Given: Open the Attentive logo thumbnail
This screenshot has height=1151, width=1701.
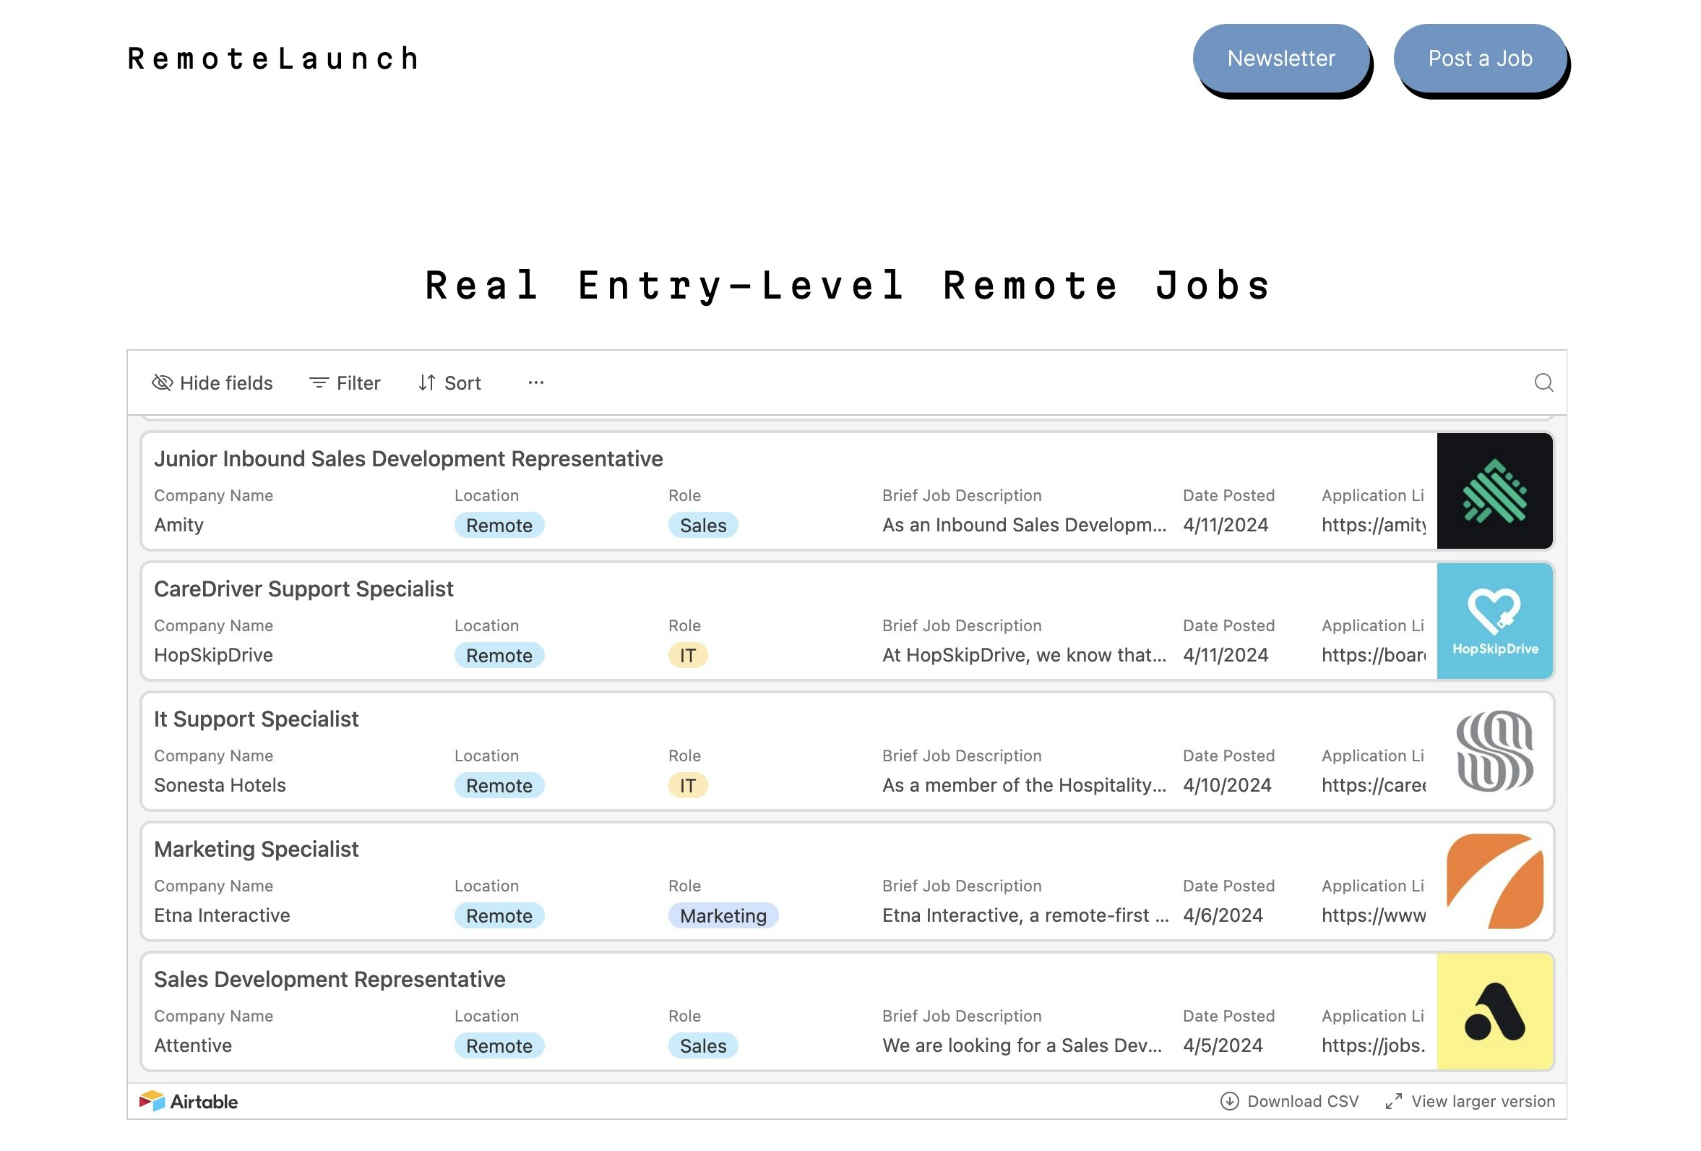Looking at the screenshot, I should [1494, 1011].
